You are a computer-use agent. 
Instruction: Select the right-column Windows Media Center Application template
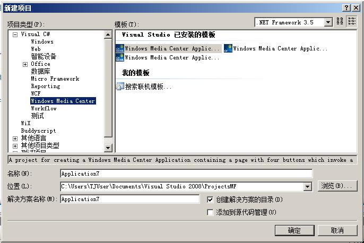tap(276, 48)
